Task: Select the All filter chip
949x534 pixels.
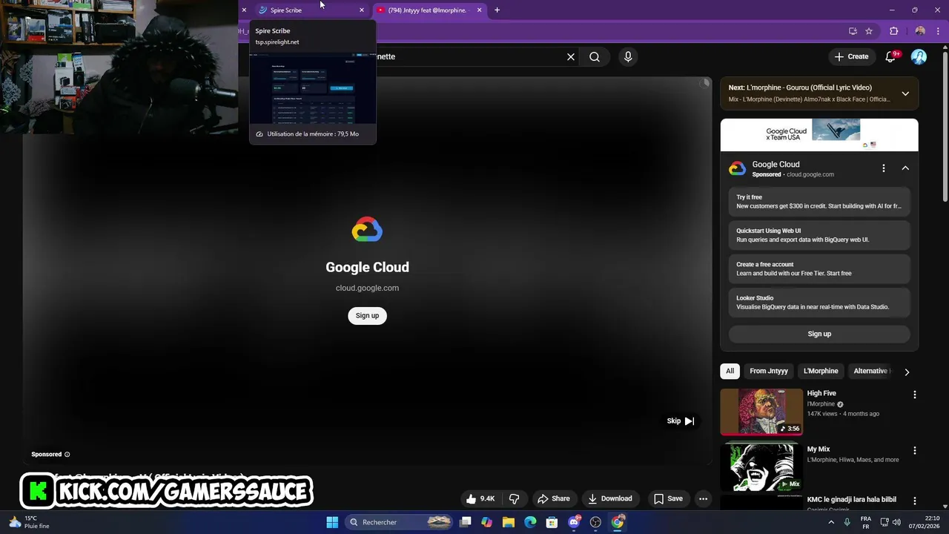Action: [x=730, y=371]
